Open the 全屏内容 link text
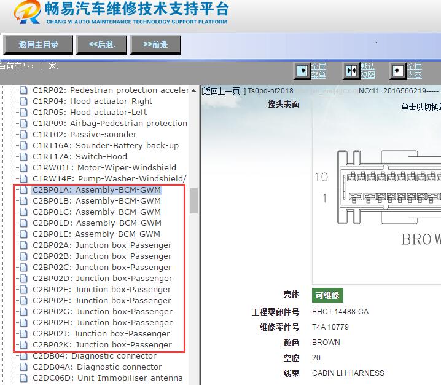 (414, 70)
